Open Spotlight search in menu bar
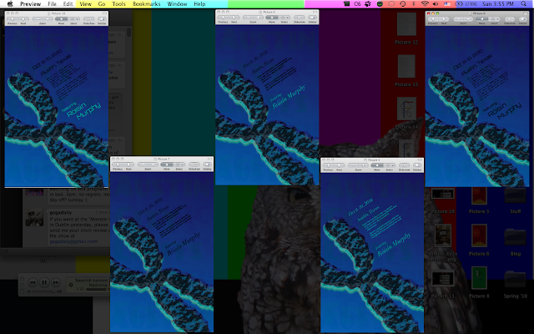 point(523,3)
